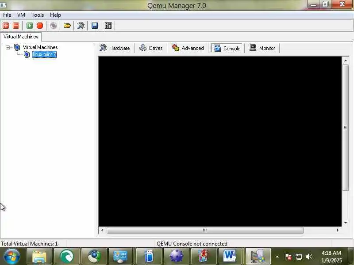Screen dimensions: 354x265
Task: Click the console scroll down arrow
Action: click(345, 223)
